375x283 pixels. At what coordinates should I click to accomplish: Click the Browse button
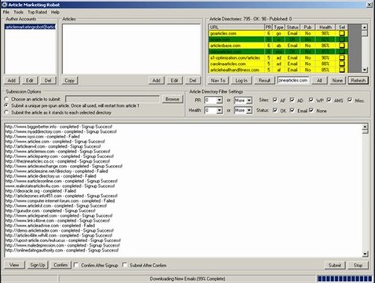172,99
